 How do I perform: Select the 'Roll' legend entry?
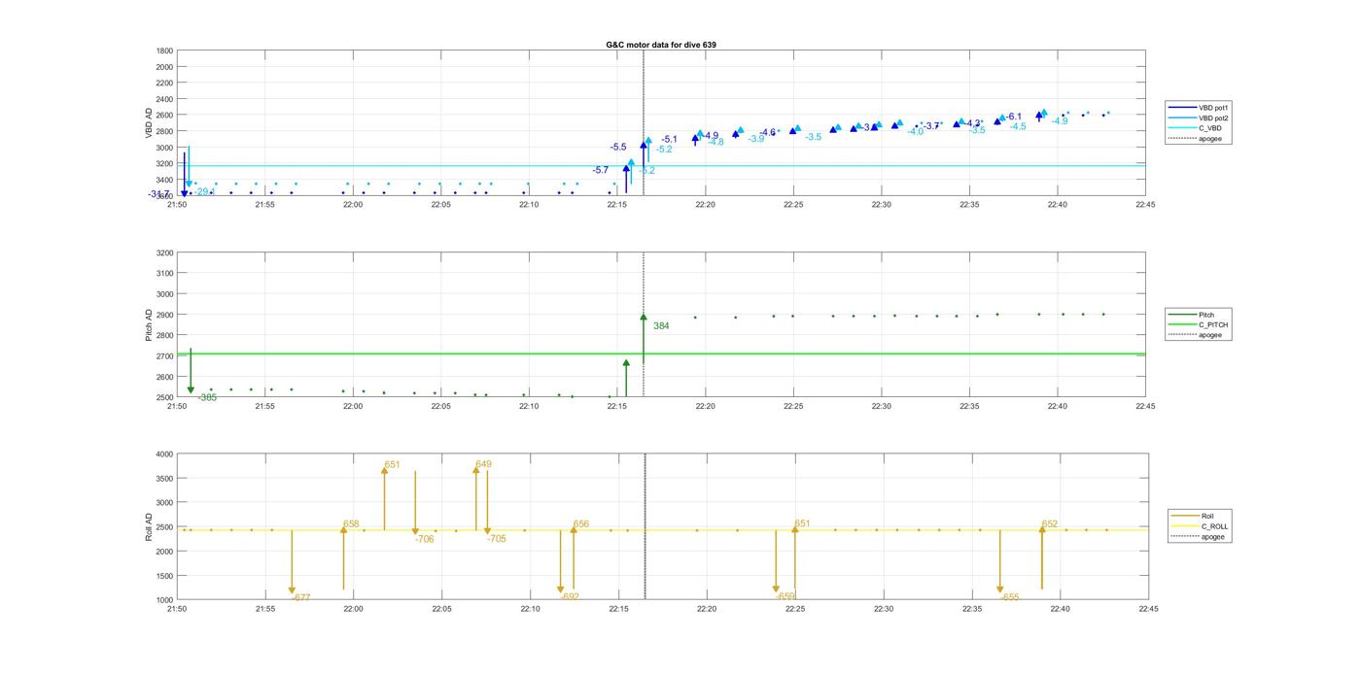click(1193, 516)
